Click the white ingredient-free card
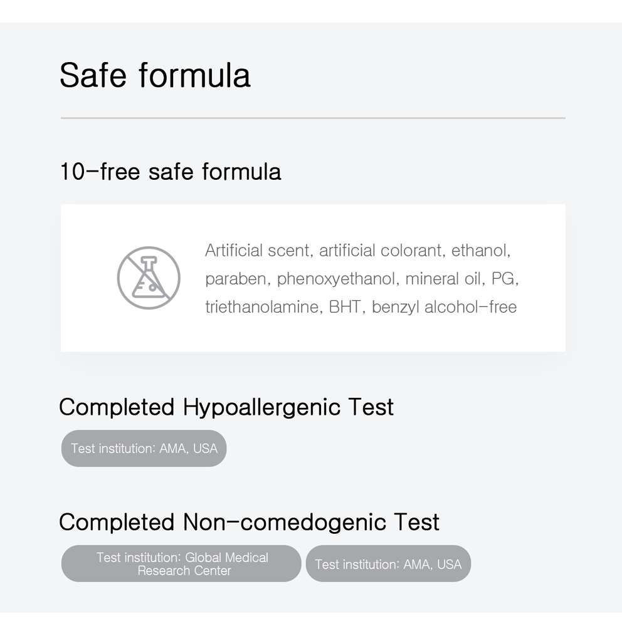The width and height of the screenshot is (622, 636). coord(313,278)
